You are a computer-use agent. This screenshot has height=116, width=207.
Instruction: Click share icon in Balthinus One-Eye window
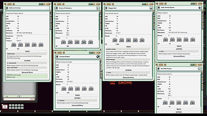pyautogui.click(x=44, y=4)
